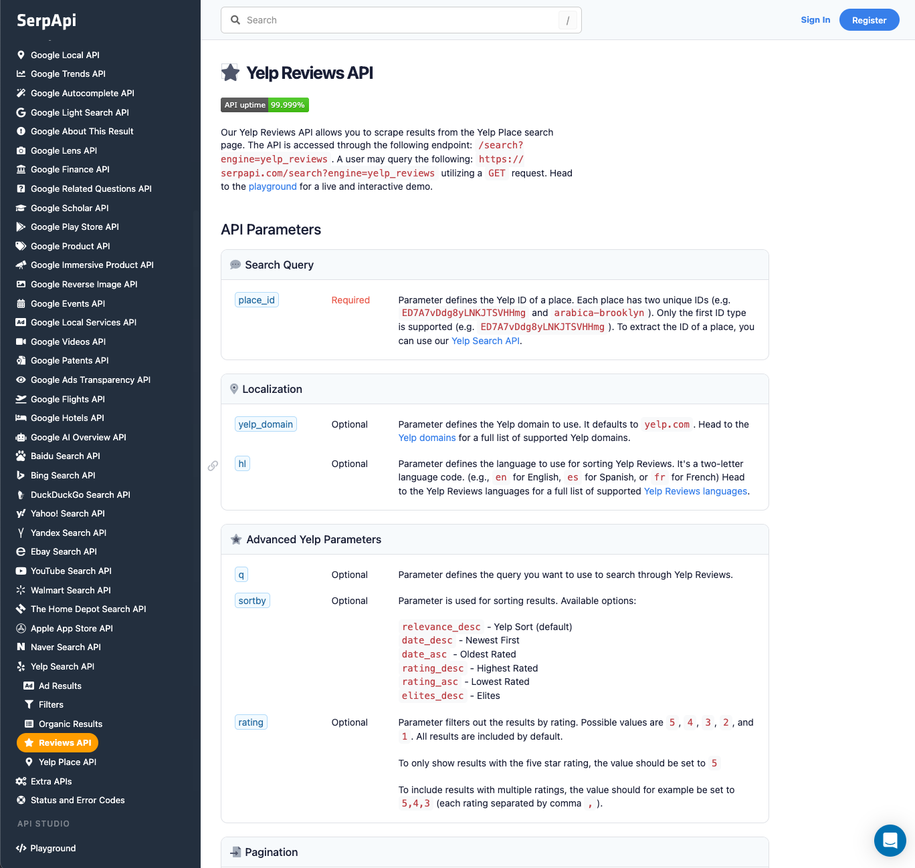Image resolution: width=915 pixels, height=868 pixels.
Task: Click the Google Hotels API bed icon
Action: tap(21, 418)
